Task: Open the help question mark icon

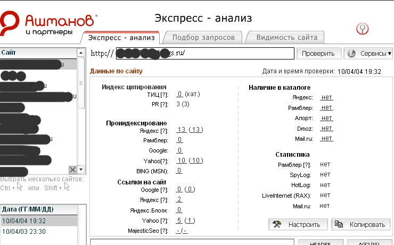Action: tap(362, 29)
